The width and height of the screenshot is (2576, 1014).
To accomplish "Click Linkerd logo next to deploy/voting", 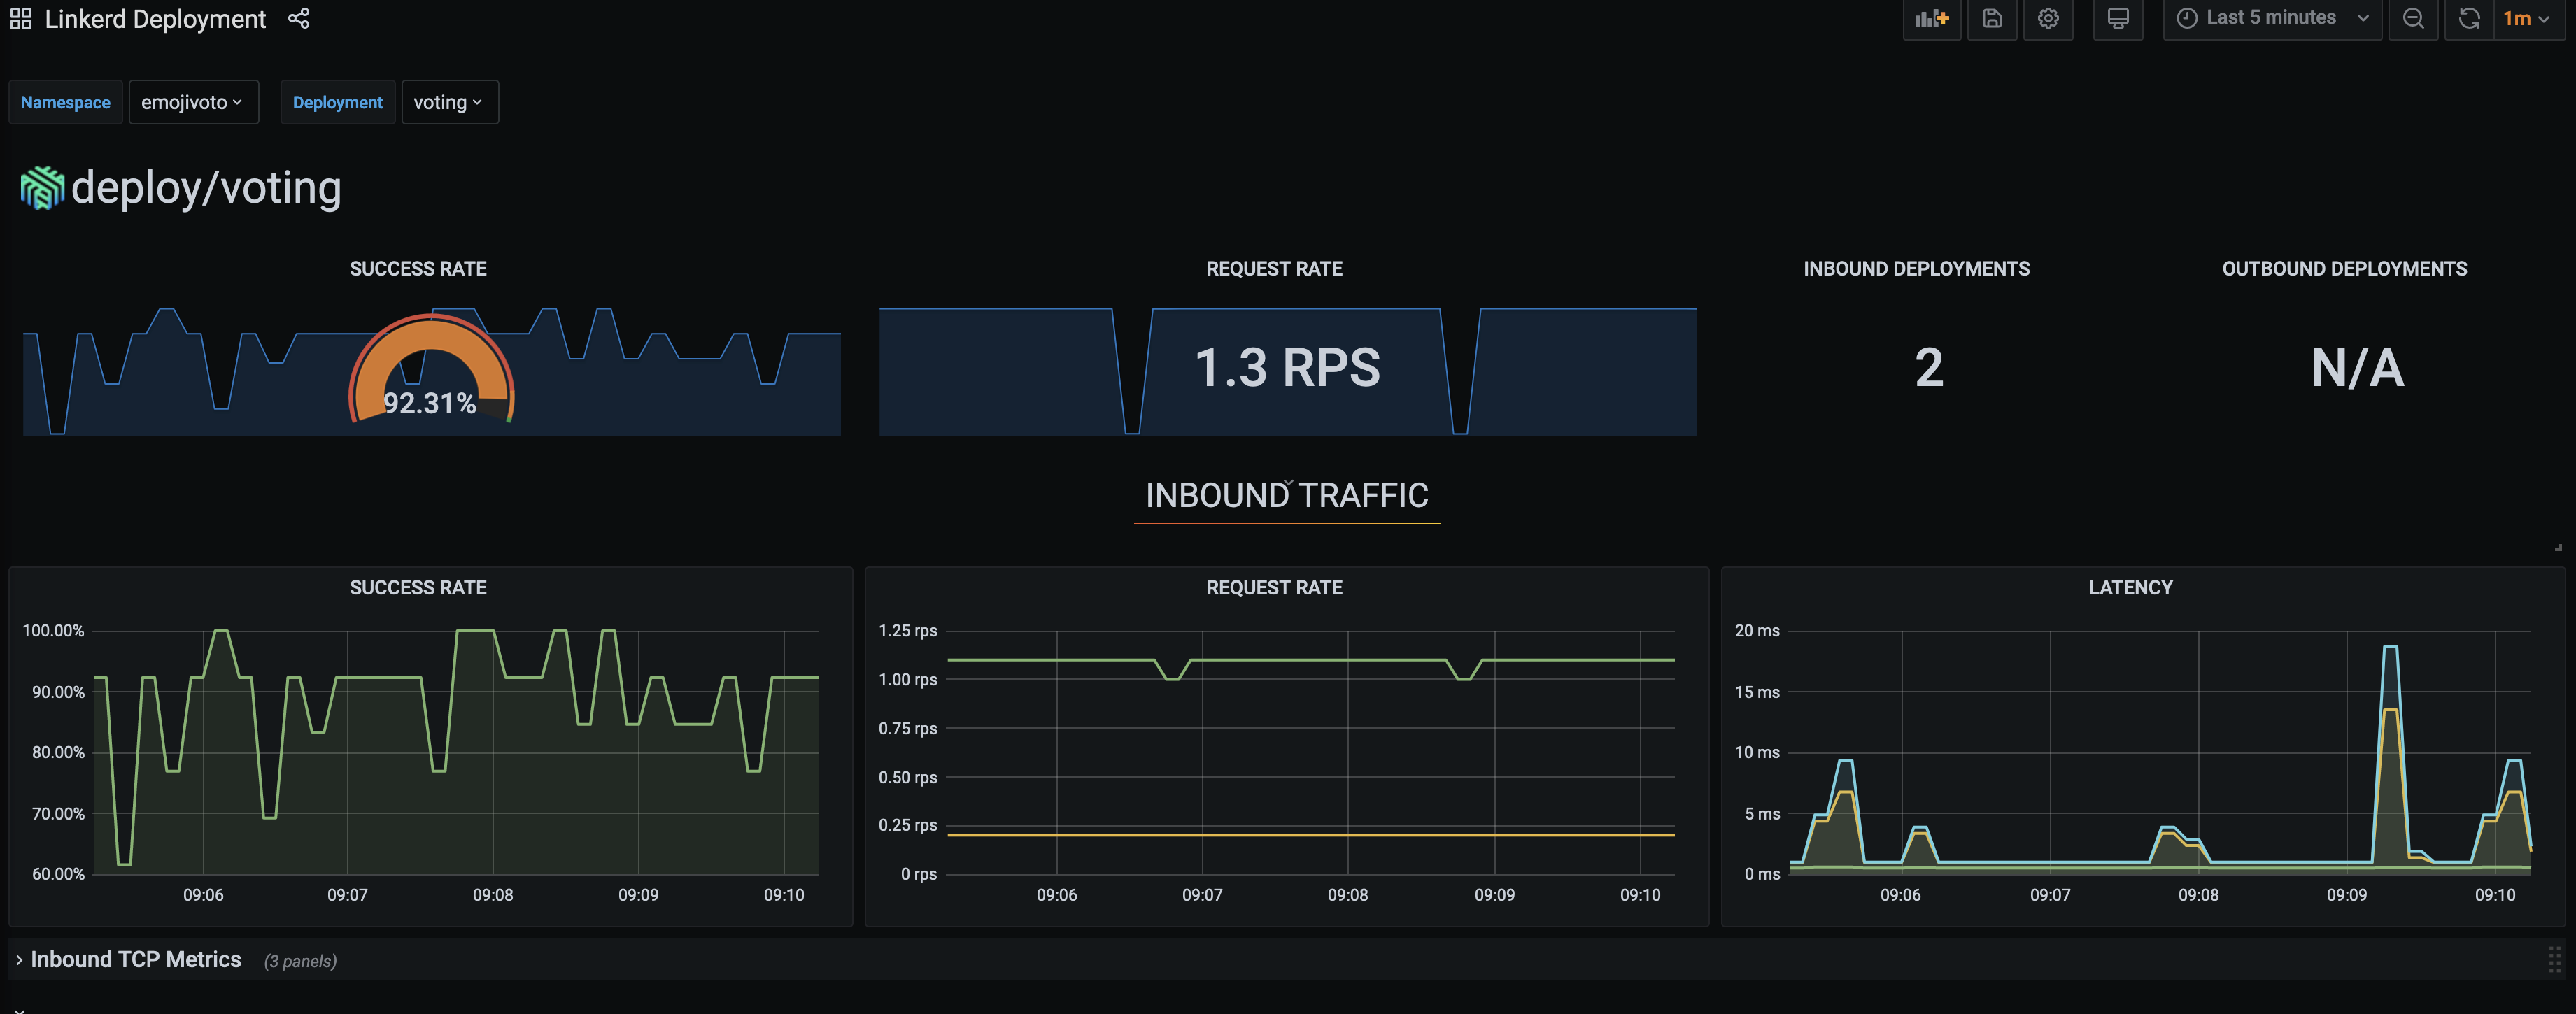I will click(42, 188).
